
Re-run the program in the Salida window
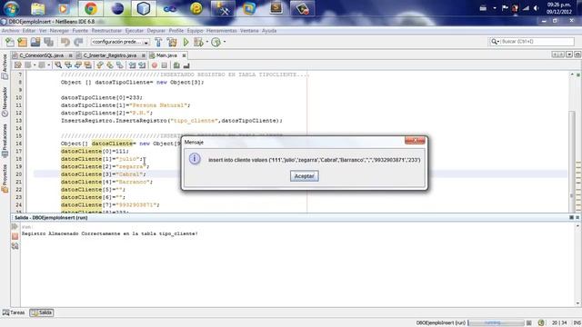15,227
